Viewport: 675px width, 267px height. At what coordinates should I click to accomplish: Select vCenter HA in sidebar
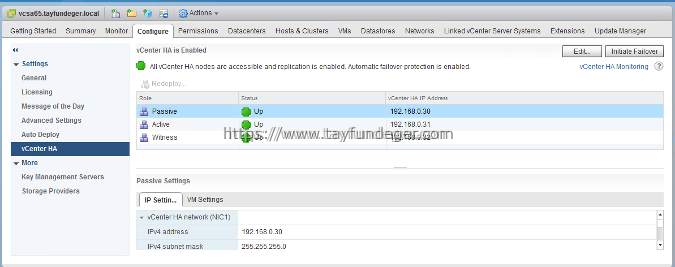click(70, 149)
